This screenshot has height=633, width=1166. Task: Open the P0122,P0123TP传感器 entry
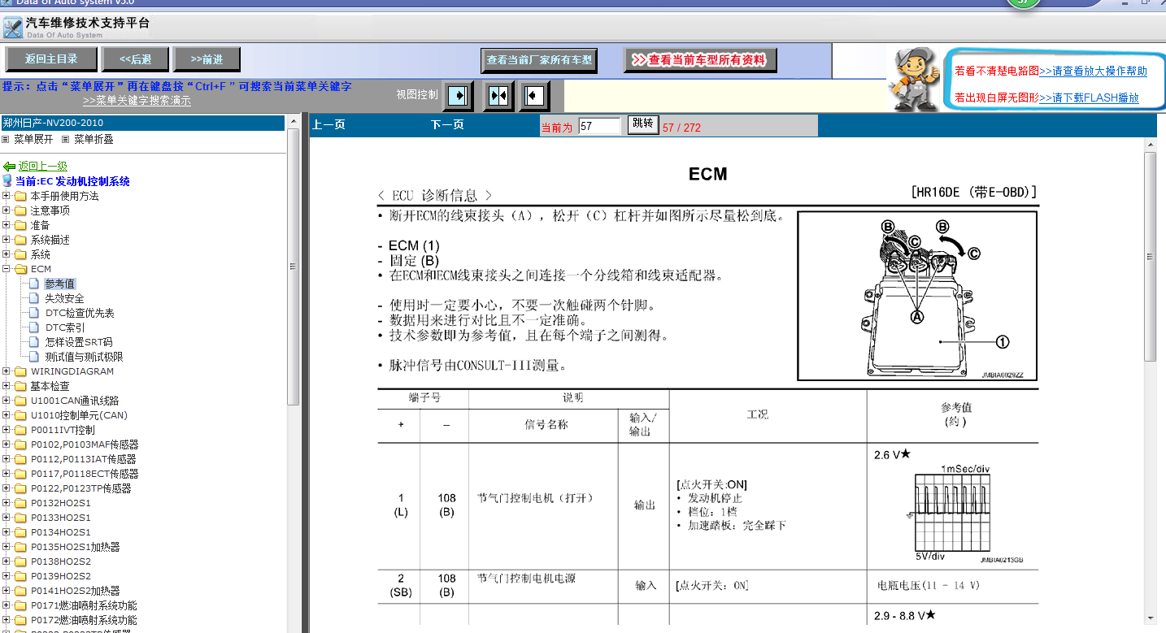pyautogui.click(x=80, y=488)
